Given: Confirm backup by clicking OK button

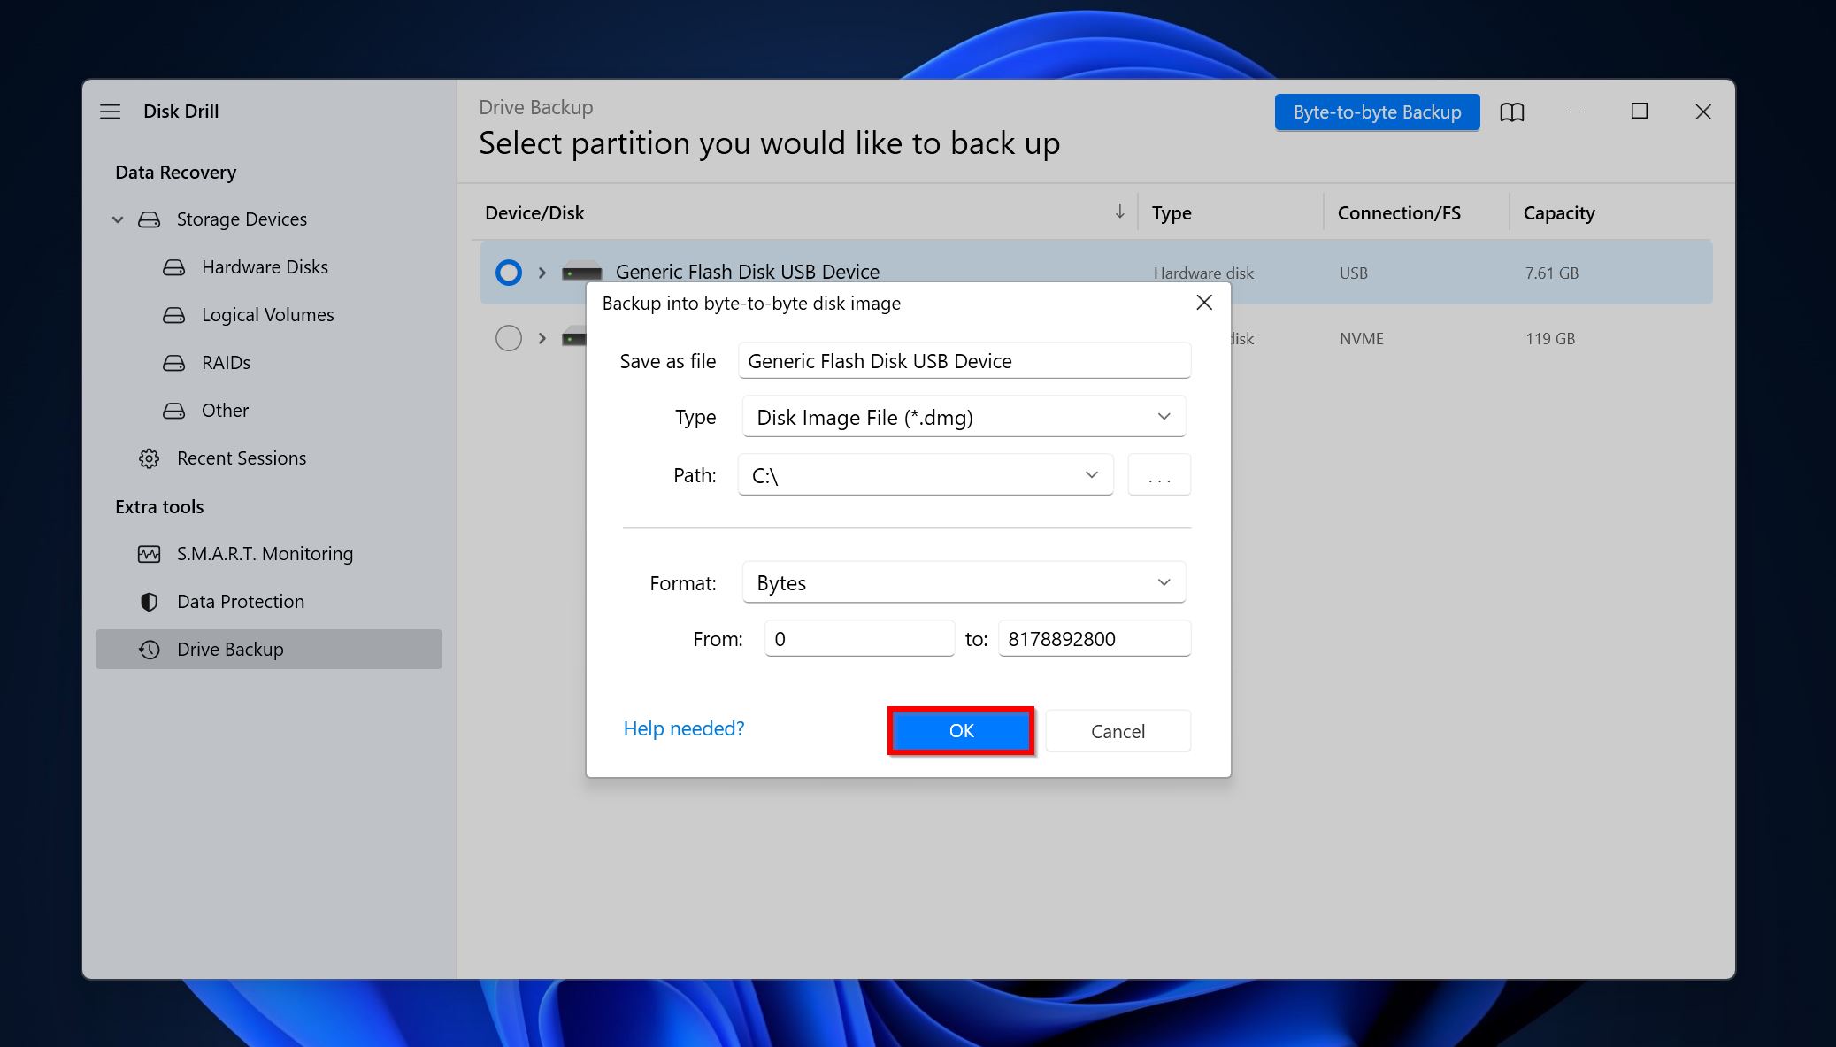Looking at the screenshot, I should click(x=961, y=729).
